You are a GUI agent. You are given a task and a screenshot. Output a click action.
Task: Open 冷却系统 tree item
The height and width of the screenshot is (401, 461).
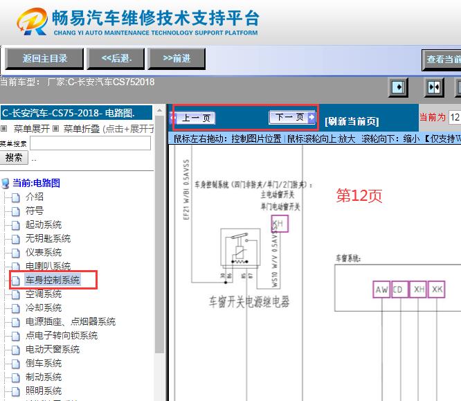(44, 308)
